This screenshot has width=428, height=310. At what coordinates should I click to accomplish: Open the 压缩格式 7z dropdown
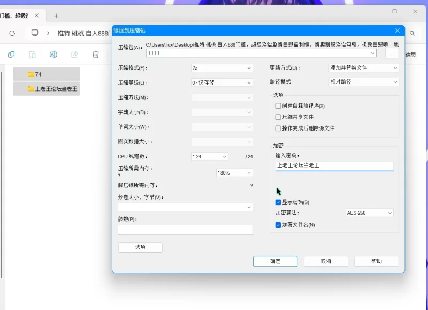click(x=221, y=68)
